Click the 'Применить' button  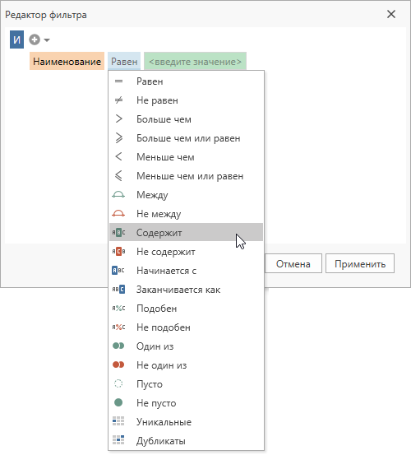point(360,264)
